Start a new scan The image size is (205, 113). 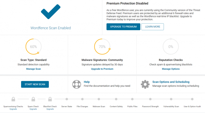(x=35, y=84)
